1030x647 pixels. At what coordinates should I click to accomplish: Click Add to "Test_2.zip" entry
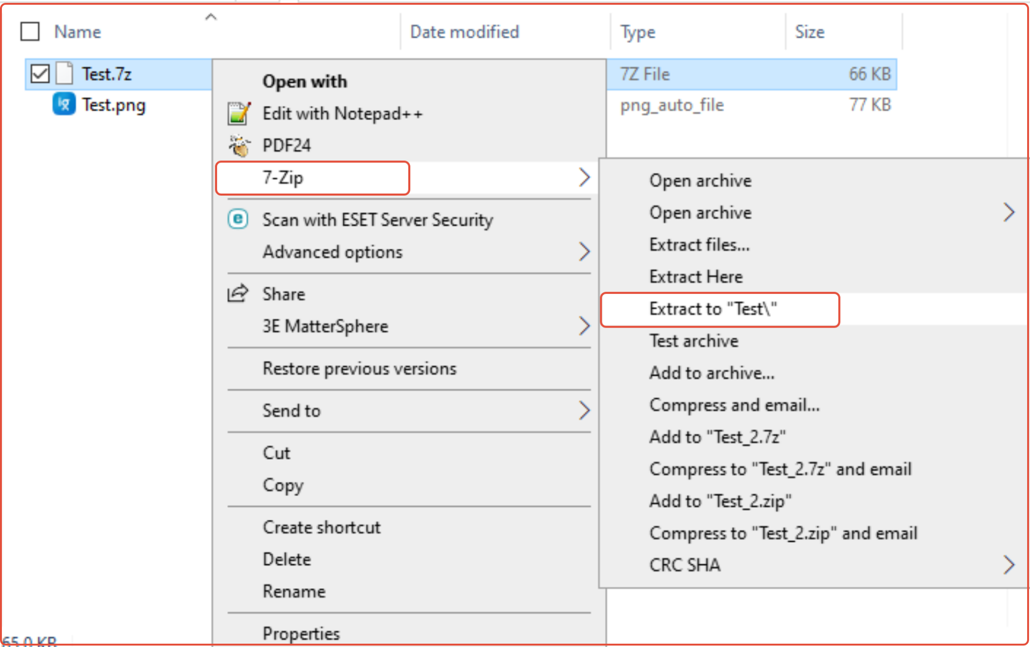720,501
